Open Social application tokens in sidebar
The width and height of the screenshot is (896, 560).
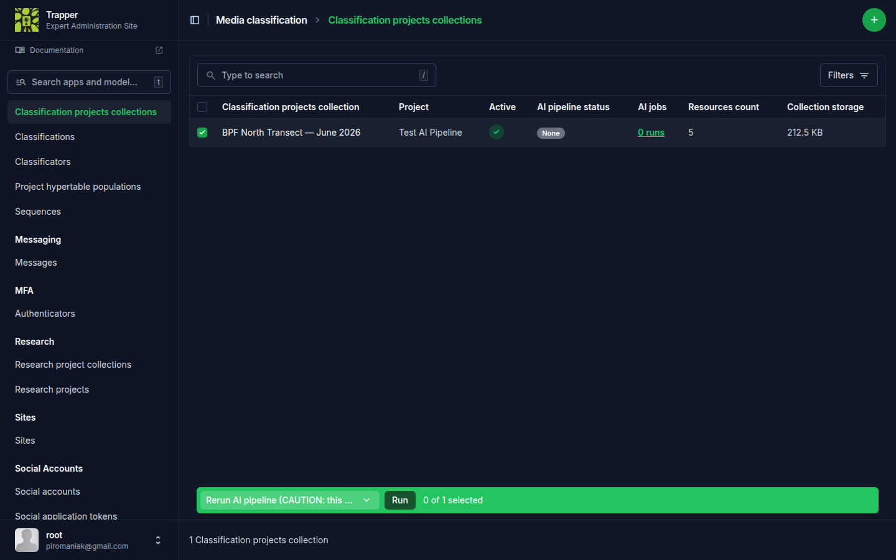(x=66, y=516)
